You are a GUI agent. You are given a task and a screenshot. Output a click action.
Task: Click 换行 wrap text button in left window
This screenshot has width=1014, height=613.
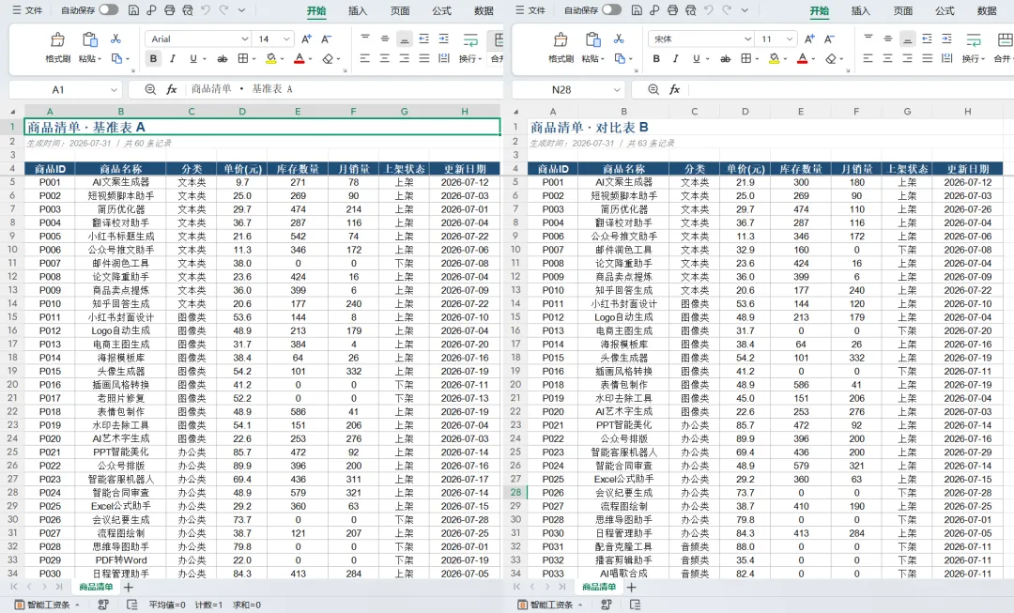pos(470,47)
